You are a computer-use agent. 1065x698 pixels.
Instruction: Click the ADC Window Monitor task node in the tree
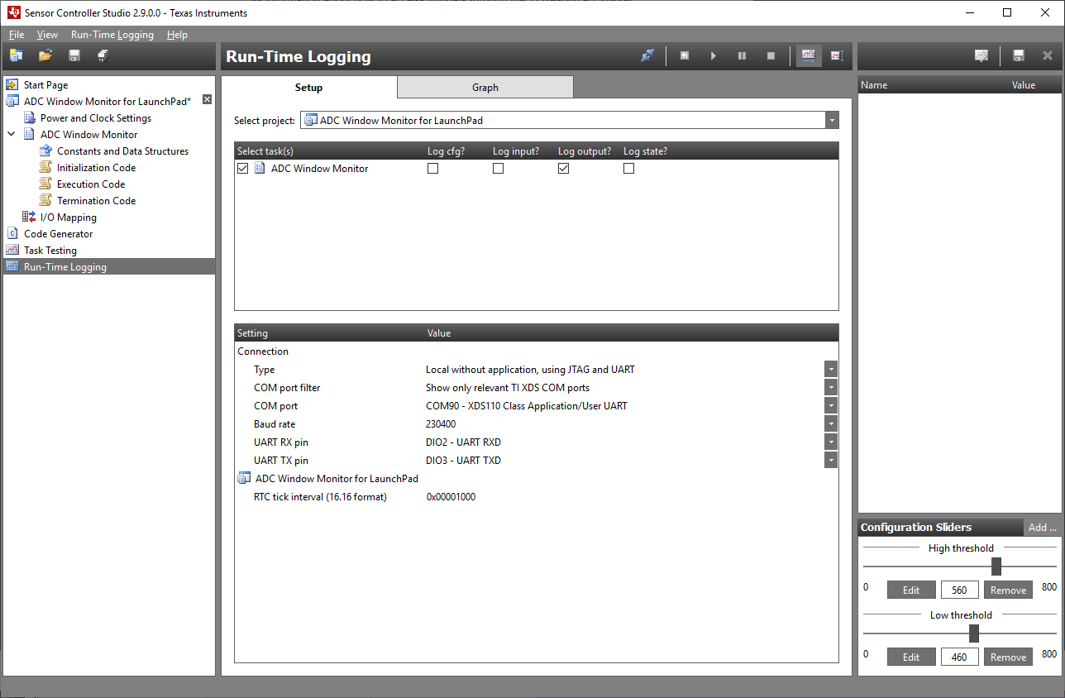point(88,134)
